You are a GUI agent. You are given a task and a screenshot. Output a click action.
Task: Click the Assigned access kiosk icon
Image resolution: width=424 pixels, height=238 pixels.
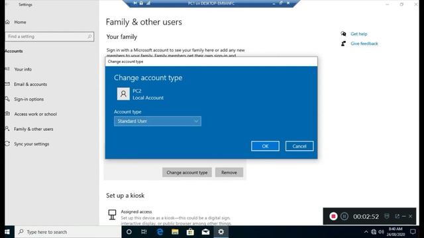click(x=112, y=215)
